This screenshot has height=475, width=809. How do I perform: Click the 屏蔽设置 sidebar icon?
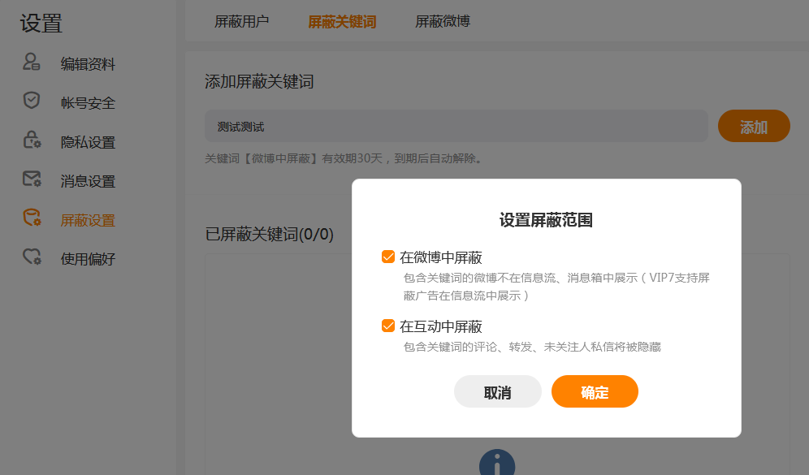pos(32,217)
